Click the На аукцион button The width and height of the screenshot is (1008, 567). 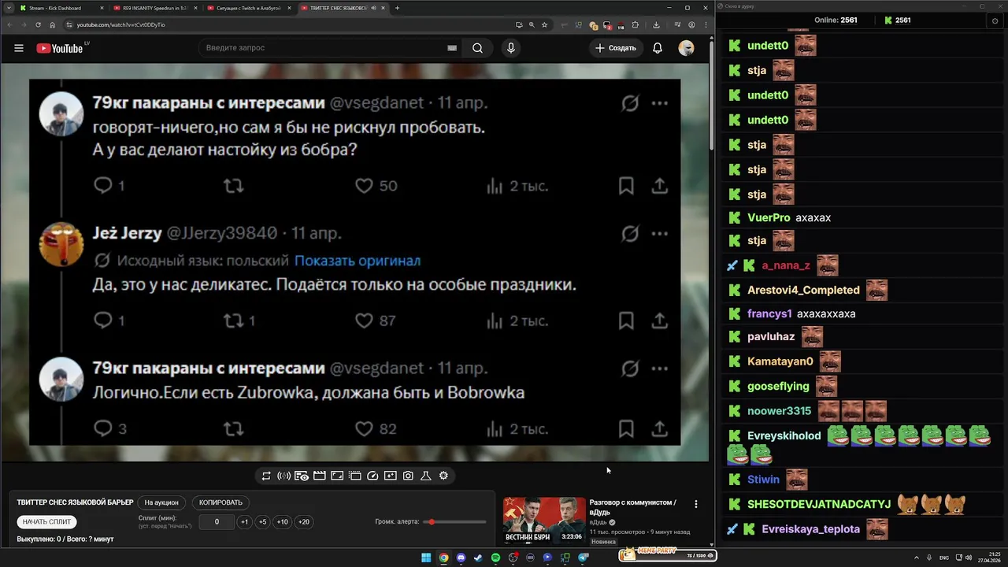161,502
